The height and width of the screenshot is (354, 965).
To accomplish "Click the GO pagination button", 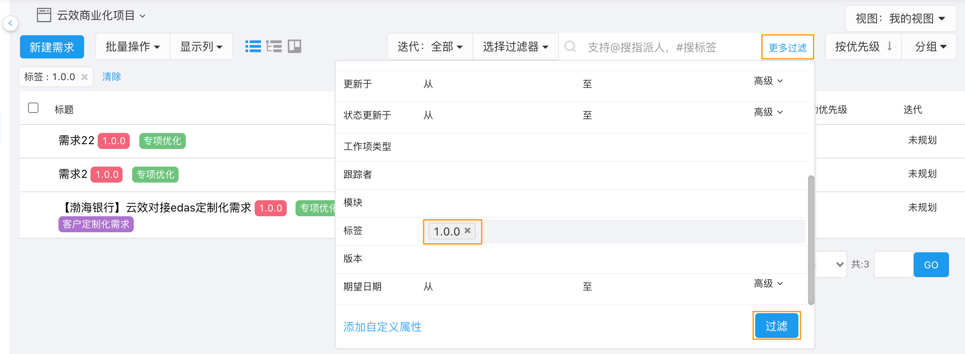I will pos(931,265).
